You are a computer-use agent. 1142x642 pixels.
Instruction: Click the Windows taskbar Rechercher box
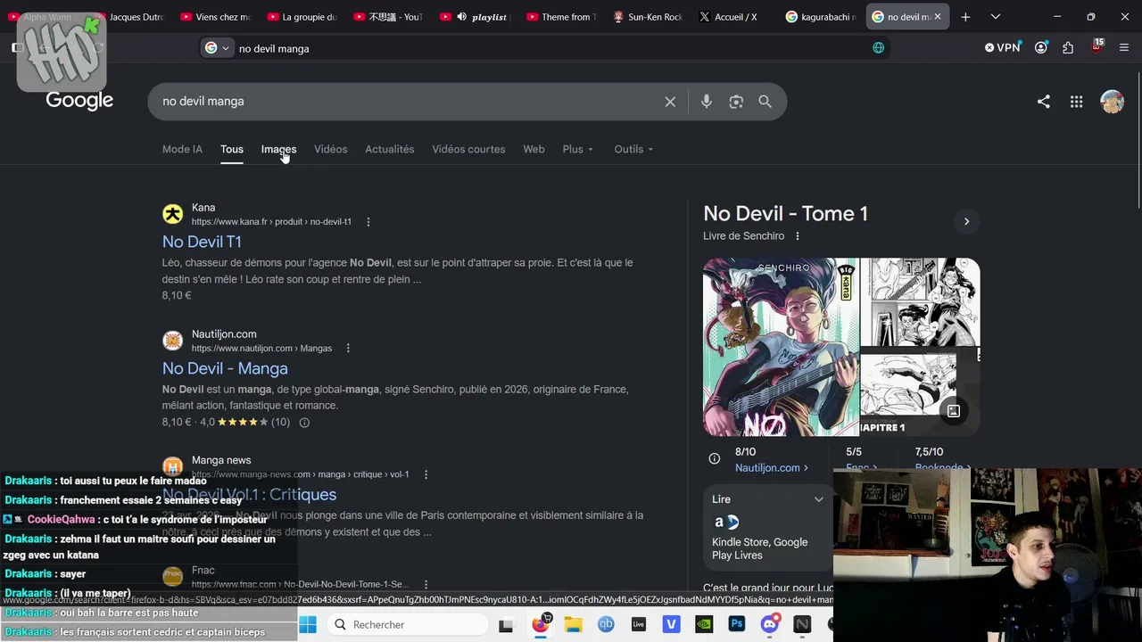point(406,624)
